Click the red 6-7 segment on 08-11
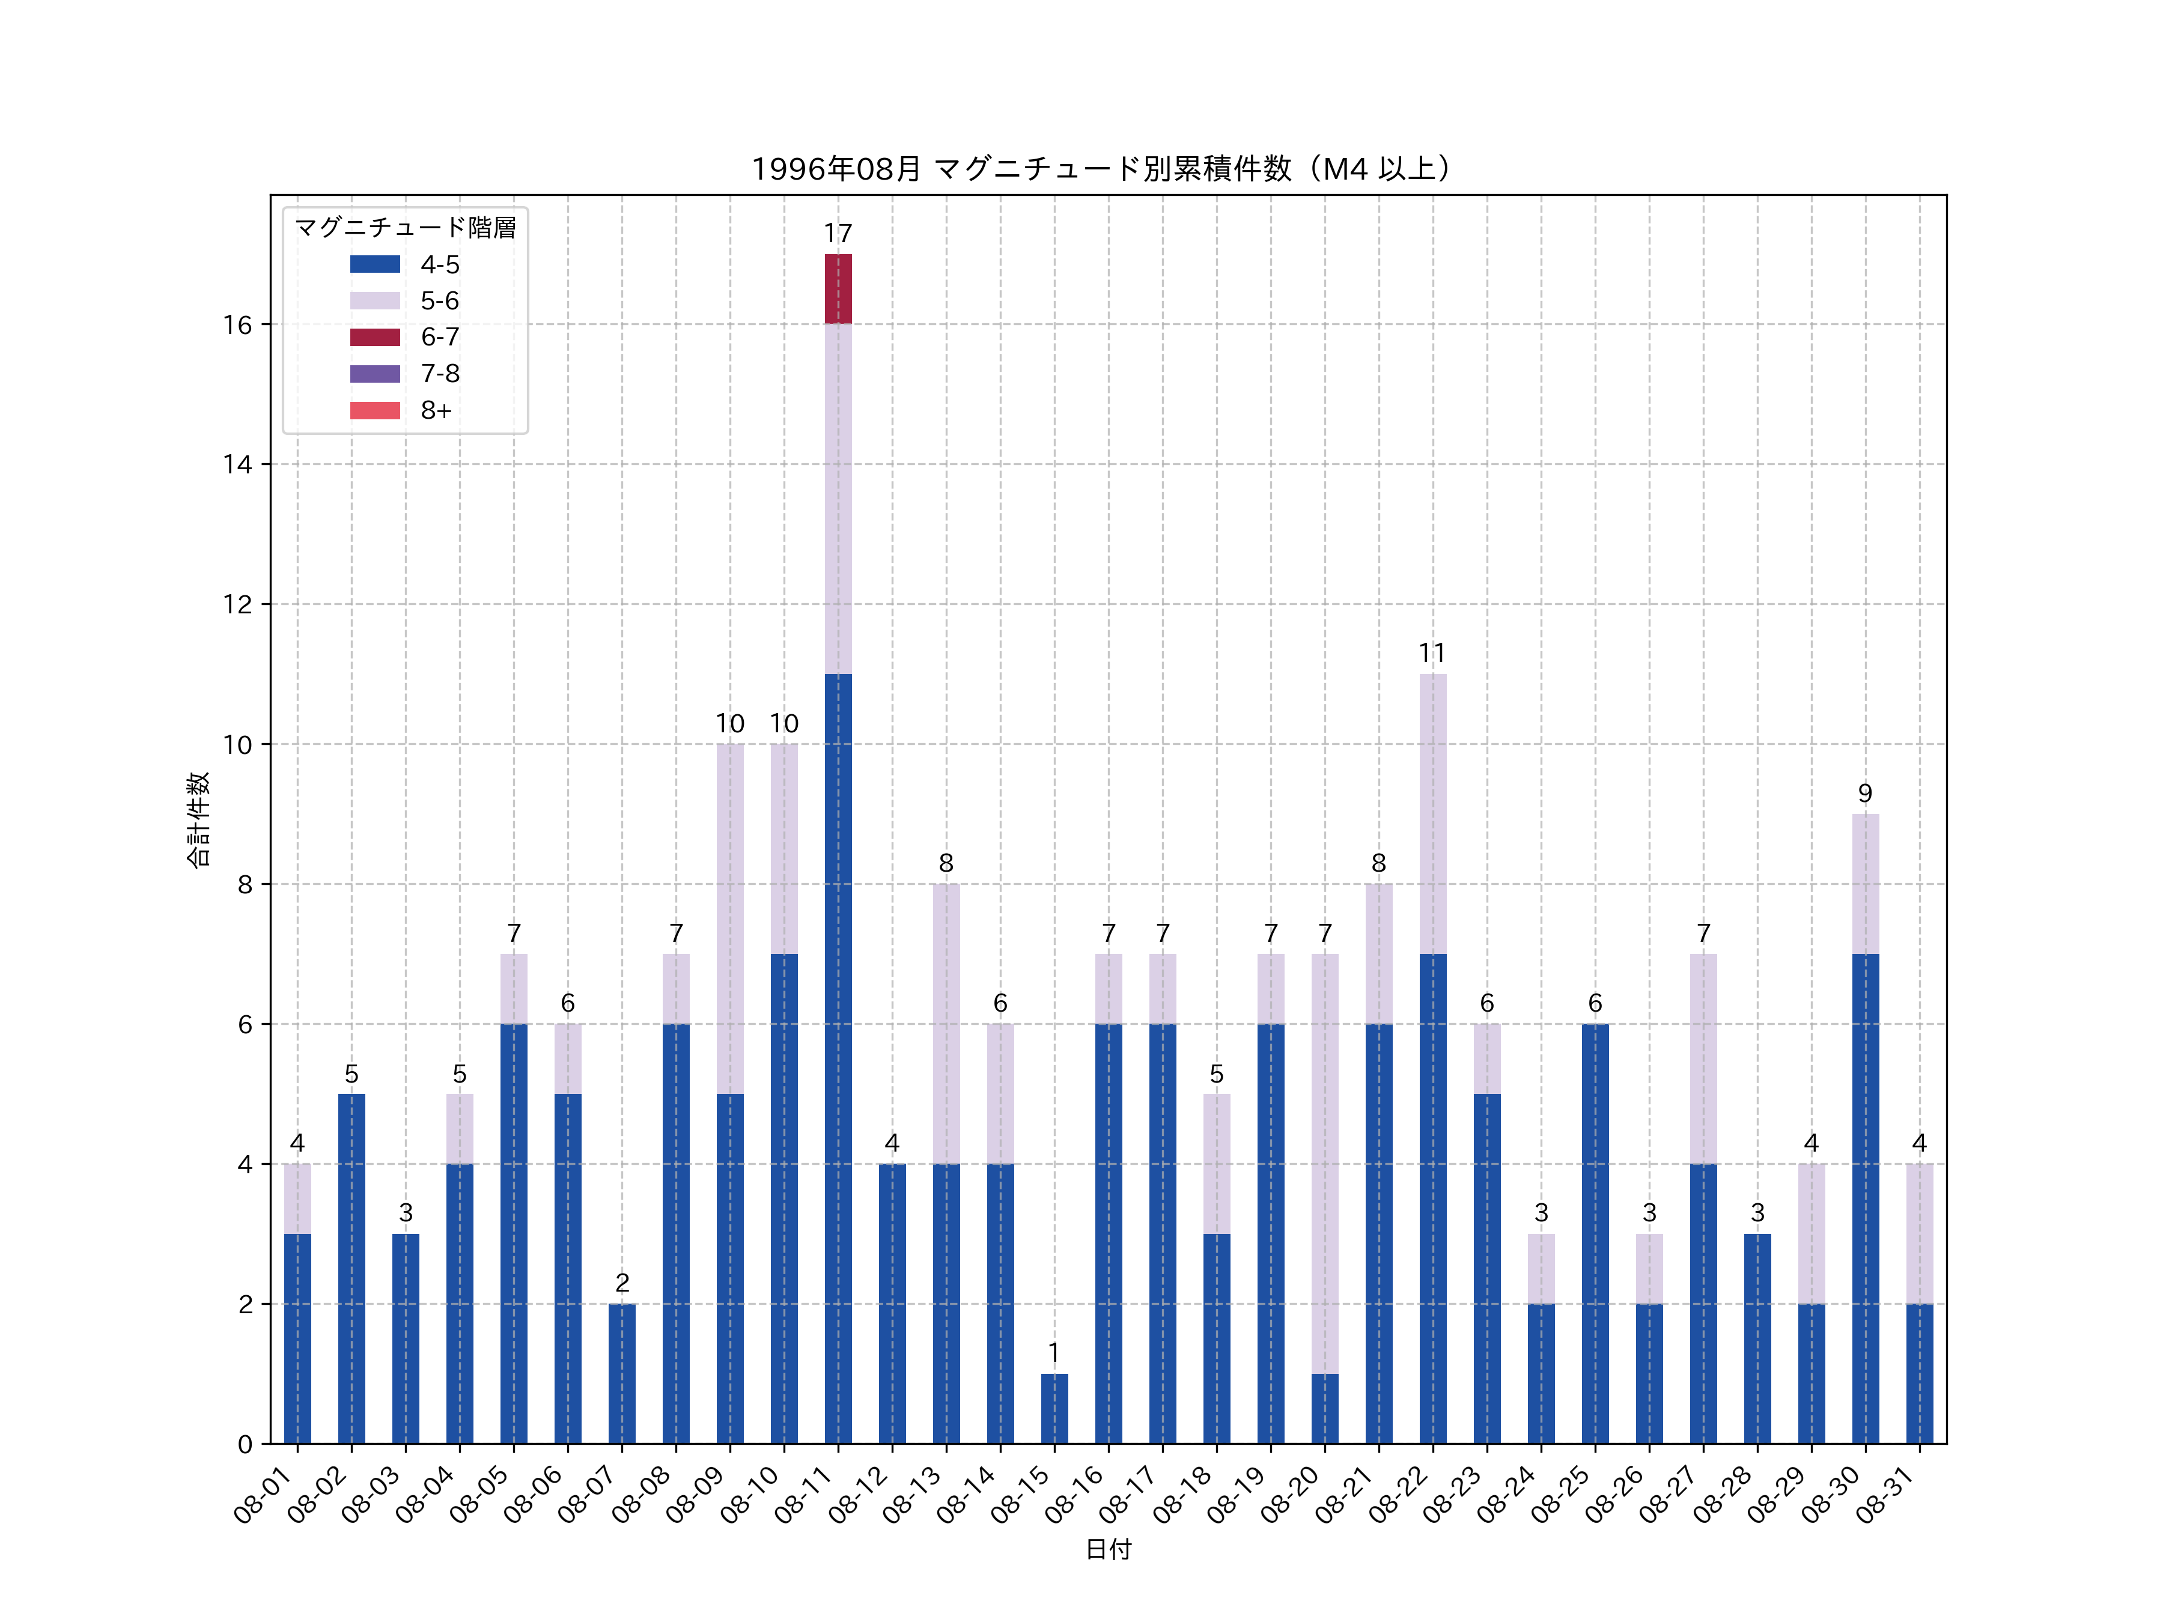This screenshot has height=1622, width=2163. (x=838, y=290)
